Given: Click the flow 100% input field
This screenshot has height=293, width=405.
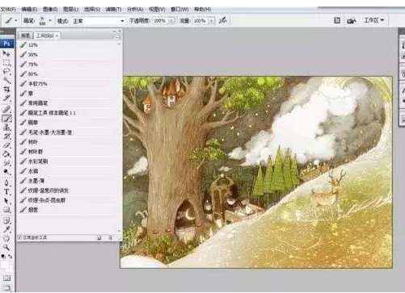Looking at the screenshot, I should (x=200, y=21).
